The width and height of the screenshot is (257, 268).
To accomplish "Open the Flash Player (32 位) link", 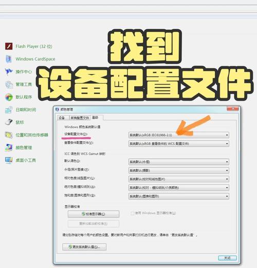I will pyautogui.click(x=34, y=46).
